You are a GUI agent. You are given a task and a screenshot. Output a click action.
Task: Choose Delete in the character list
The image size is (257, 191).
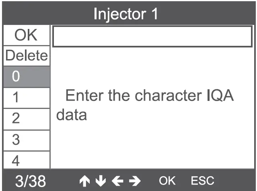click(26, 56)
